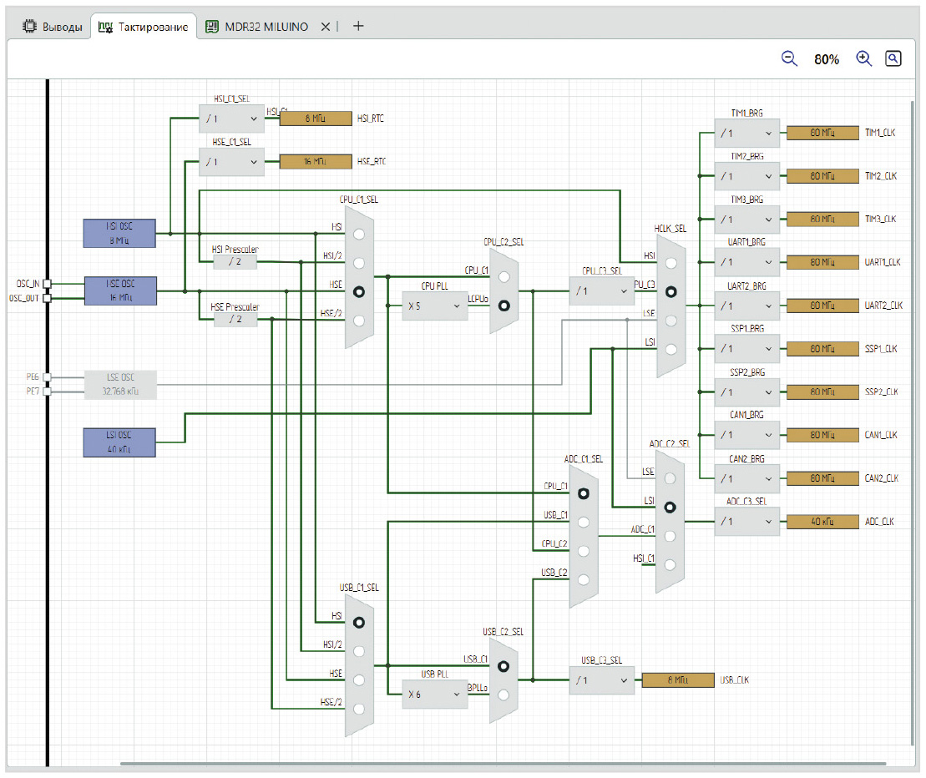Click the LSI OSC 40 кГц block

pyautogui.click(x=119, y=442)
